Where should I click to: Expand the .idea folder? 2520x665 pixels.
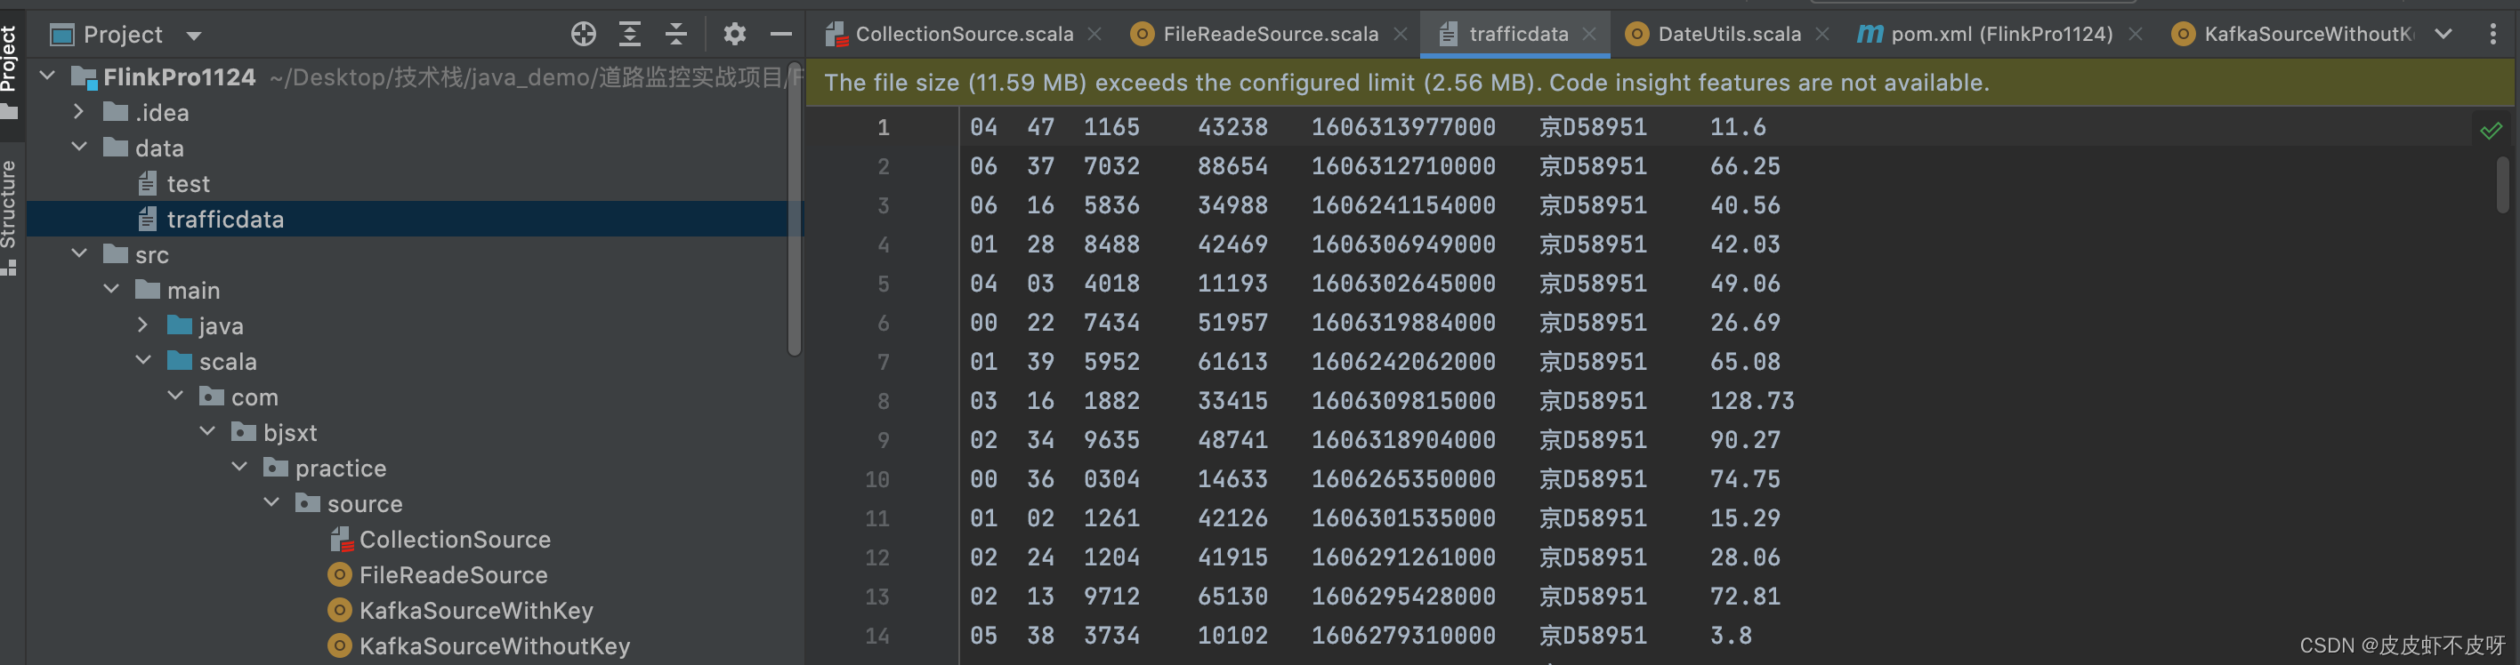click(79, 111)
